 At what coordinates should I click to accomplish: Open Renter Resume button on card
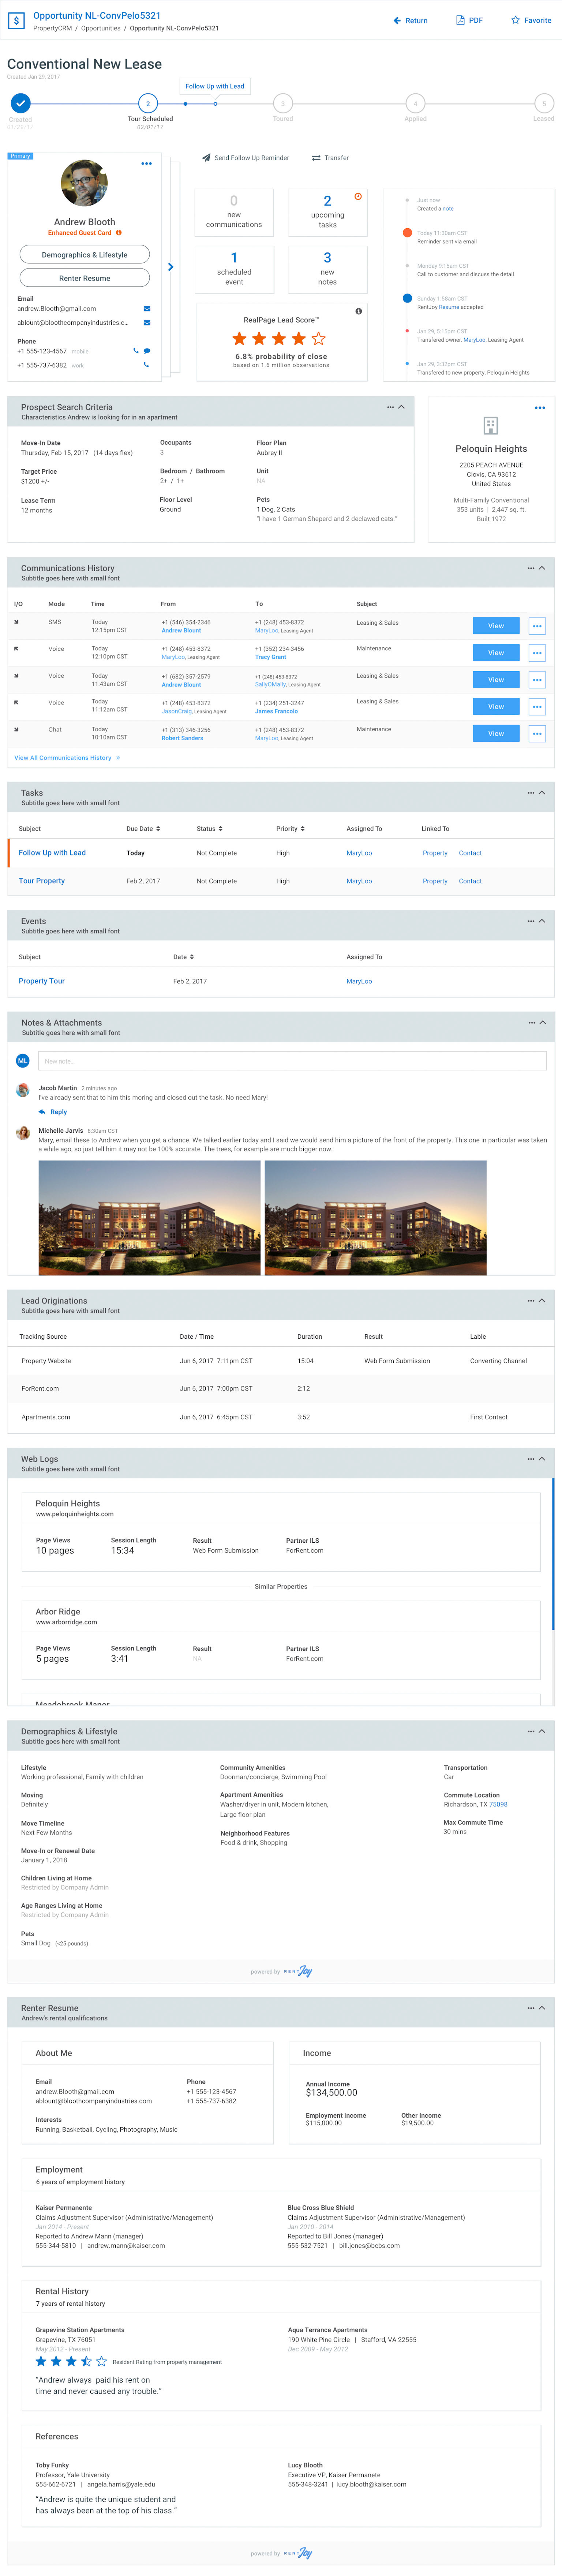coord(84,278)
